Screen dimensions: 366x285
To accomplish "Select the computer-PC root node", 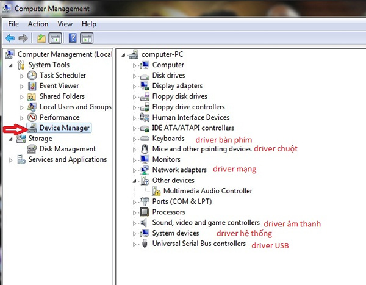I will [162, 54].
